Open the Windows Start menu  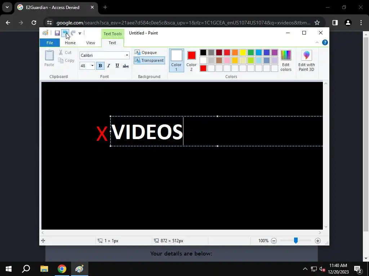(x=9, y=269)
